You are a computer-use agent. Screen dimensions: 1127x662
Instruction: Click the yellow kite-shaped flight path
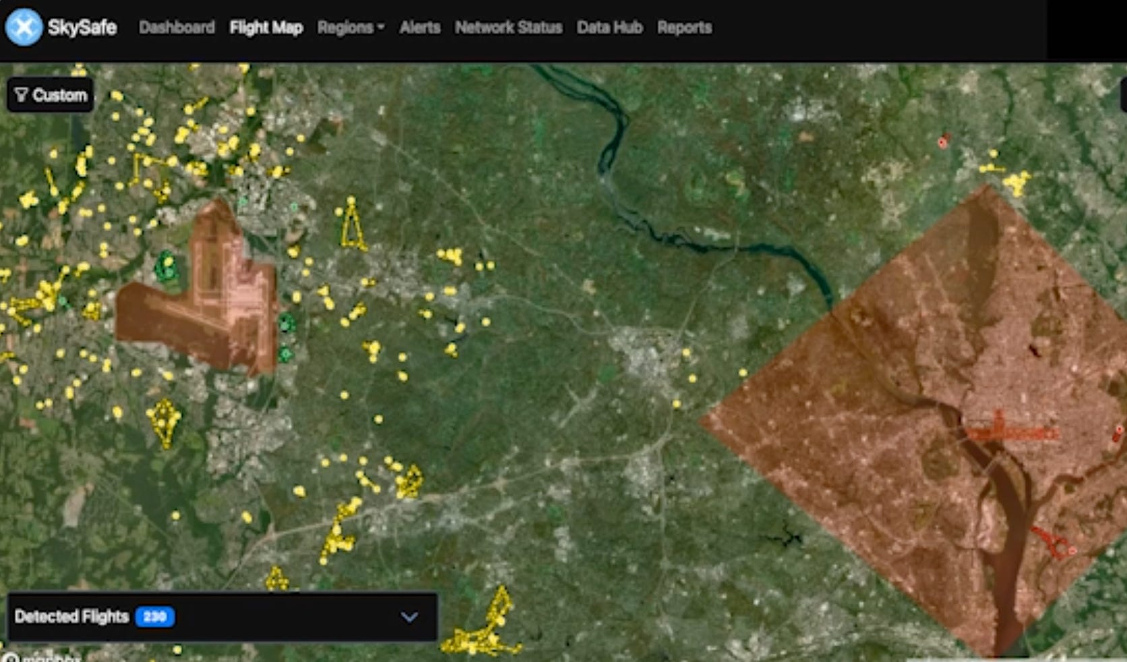pos(164,421)
